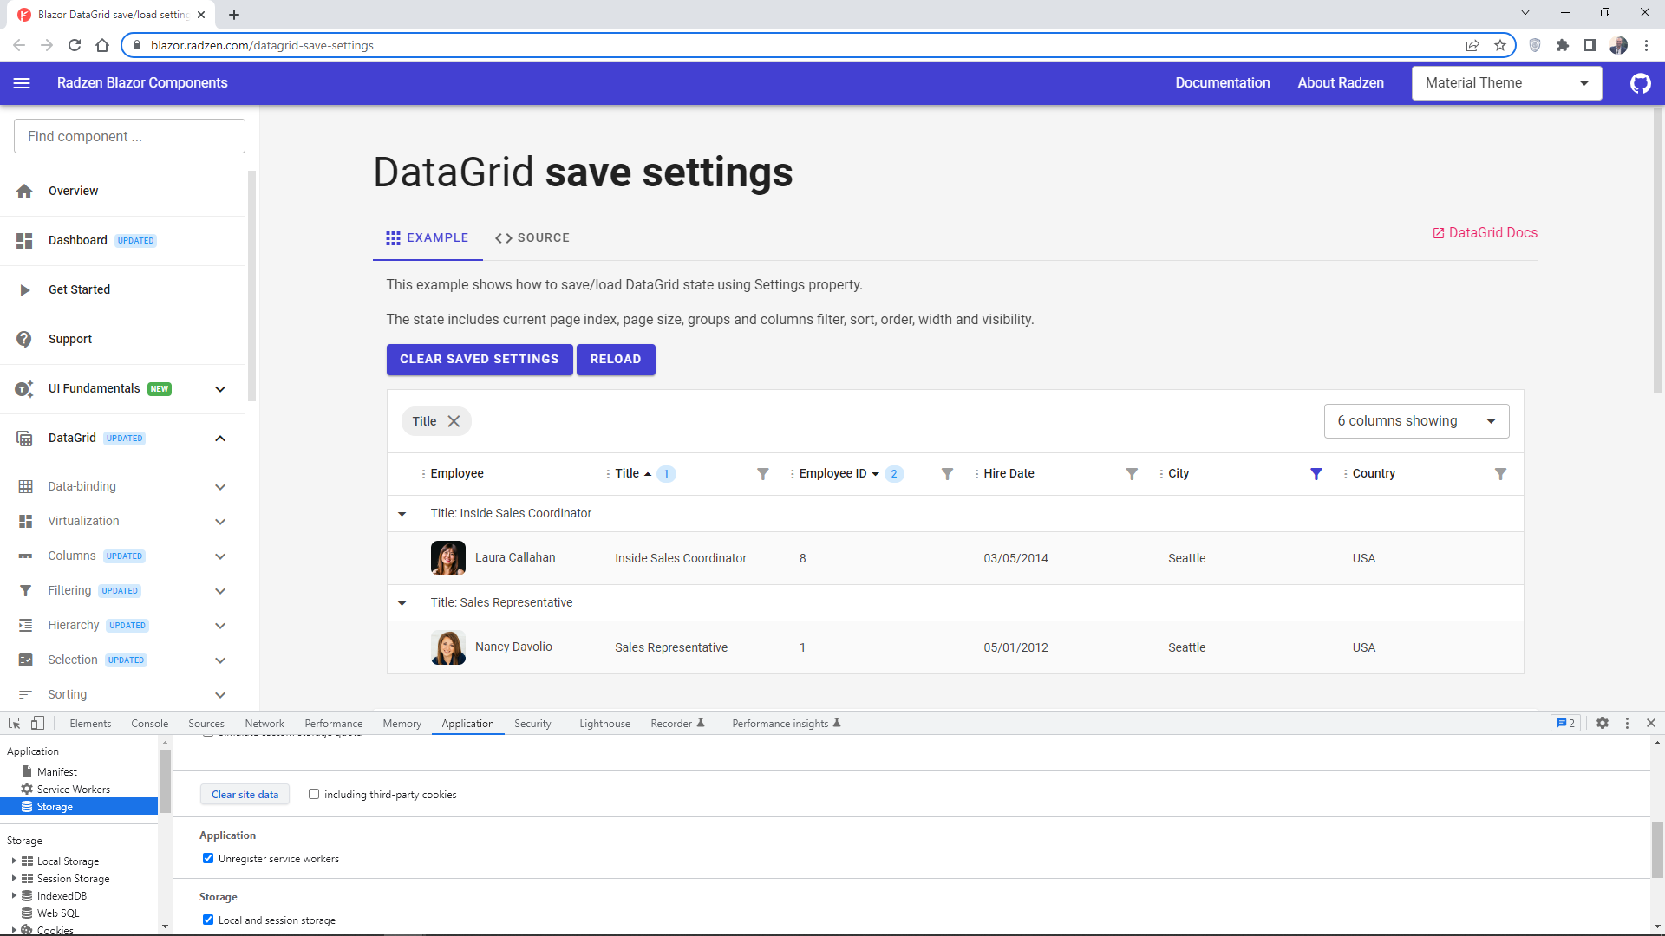Uncheck Local and session storage
Viewport: 1665px width, 936px height.
[208, 920]
